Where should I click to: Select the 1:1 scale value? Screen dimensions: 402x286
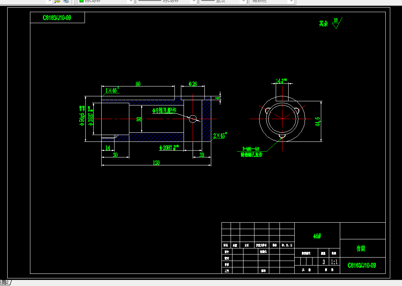click(334, 262)
